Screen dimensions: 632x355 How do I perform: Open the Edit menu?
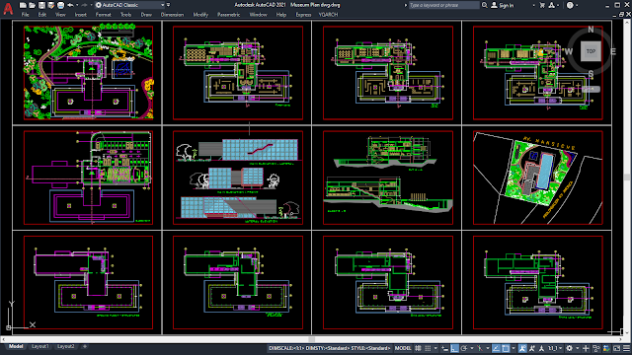coord(41,15)
